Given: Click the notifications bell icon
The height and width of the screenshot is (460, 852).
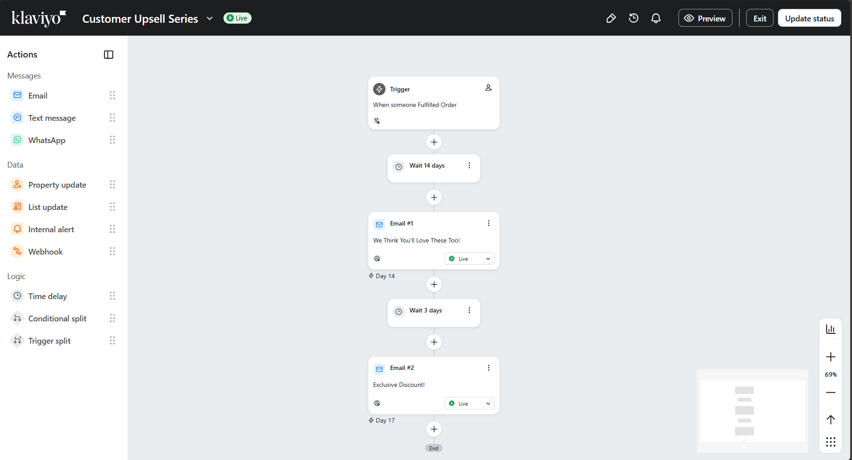Looking at the screenshot, I should (x=656, y=18).
